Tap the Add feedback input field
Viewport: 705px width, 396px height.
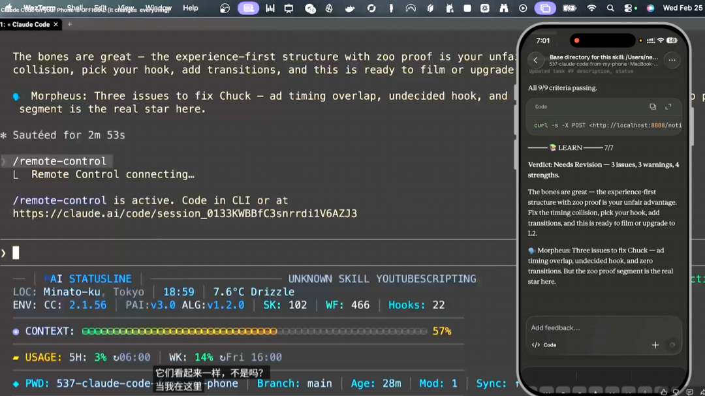click(x=603, y=327)
